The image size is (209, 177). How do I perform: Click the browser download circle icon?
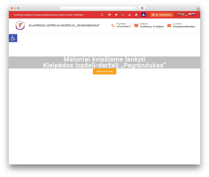[x=142, y=8]
